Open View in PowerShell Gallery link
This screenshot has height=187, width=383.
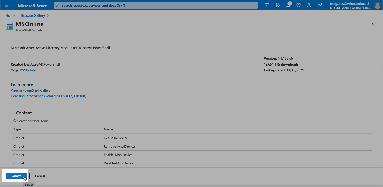(31, 90)
